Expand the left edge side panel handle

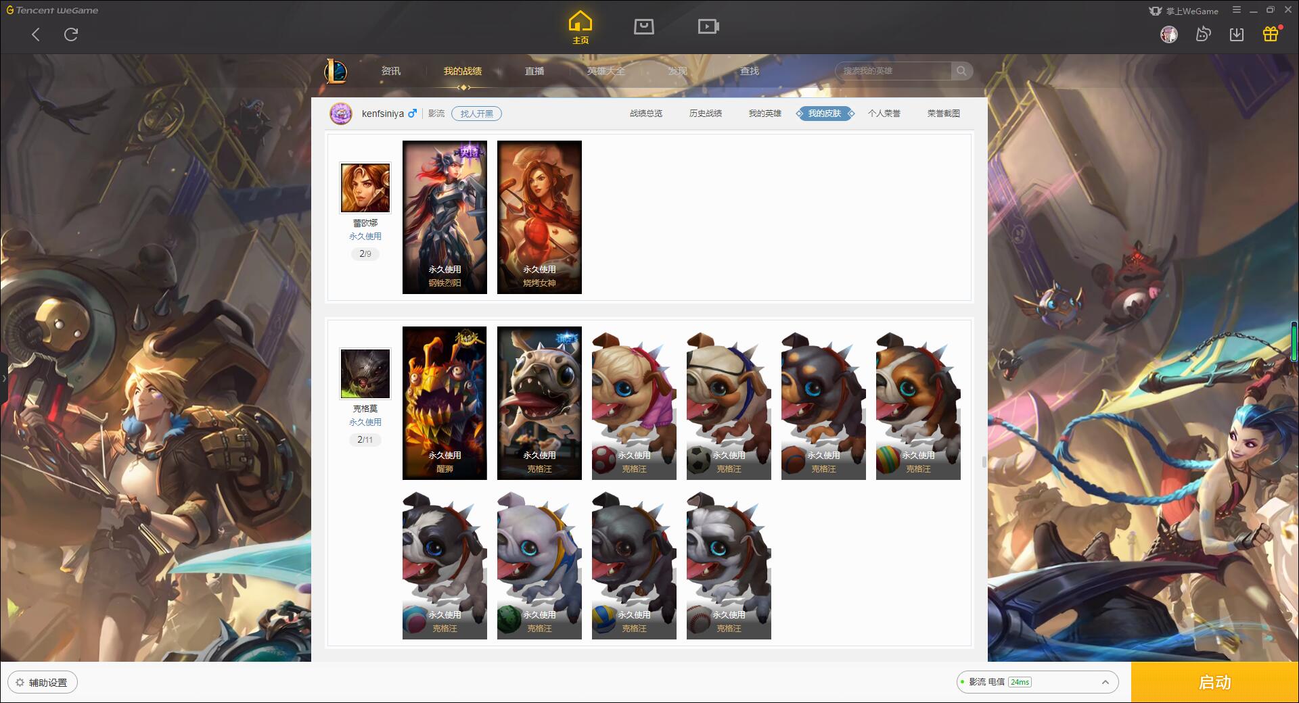3,379
